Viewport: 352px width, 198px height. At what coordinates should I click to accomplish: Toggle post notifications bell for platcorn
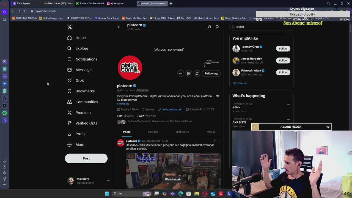click(197, 73)
